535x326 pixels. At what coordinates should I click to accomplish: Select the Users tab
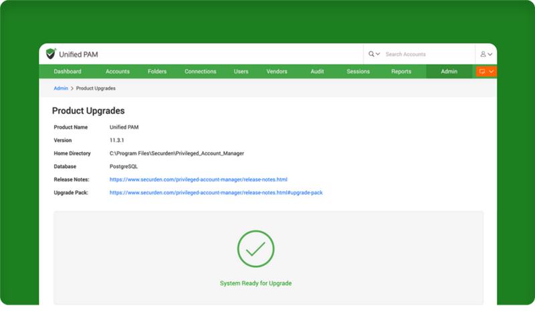pyautogui.click(x=241, y=72)
